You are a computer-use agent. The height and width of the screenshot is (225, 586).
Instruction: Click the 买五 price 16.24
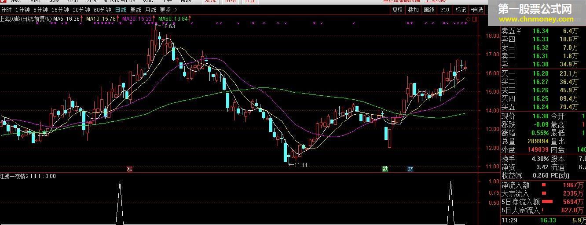pos(541,107)
